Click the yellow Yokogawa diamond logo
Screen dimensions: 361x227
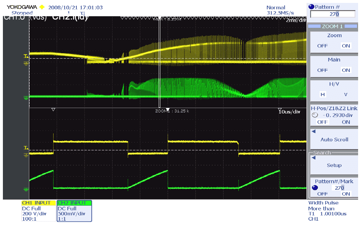pos(42,7)
